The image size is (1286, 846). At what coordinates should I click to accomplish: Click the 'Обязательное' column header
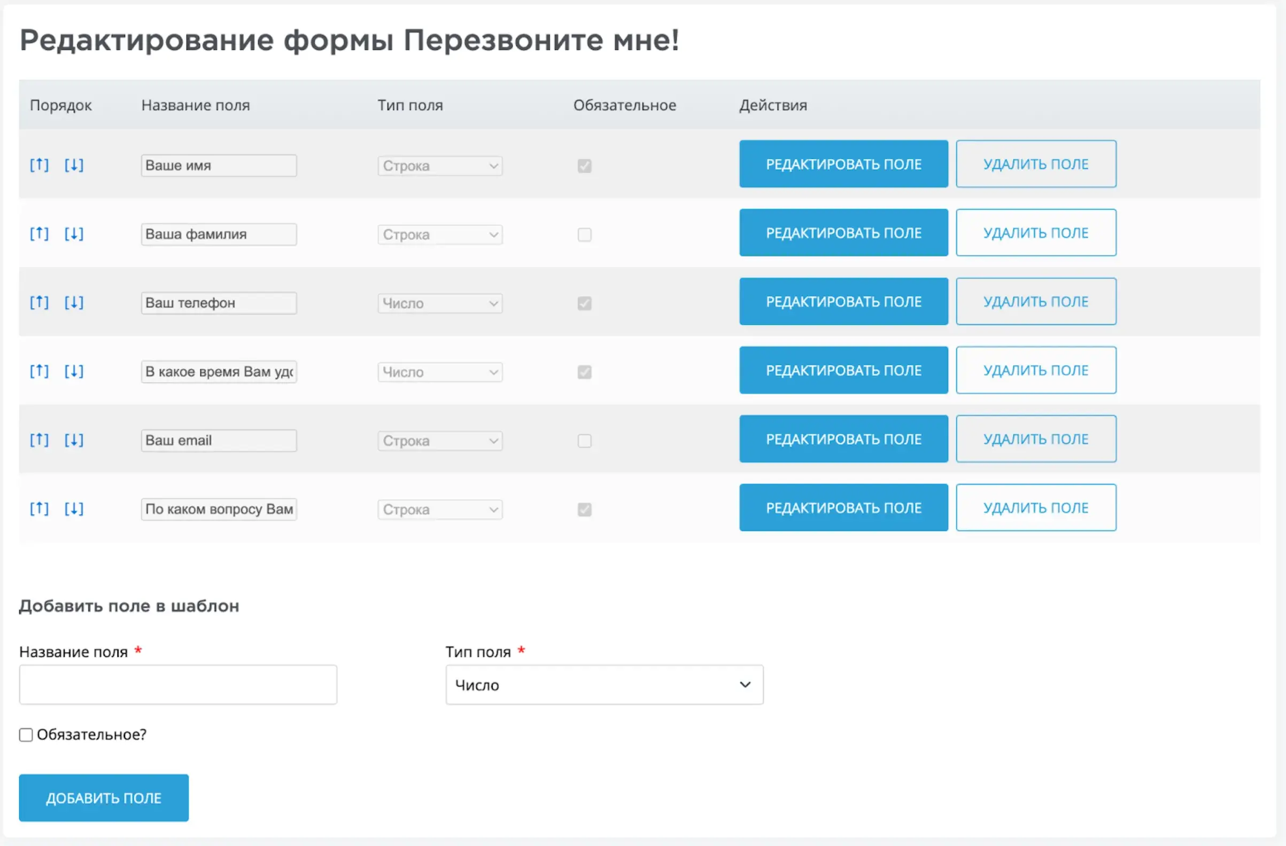tap(625, 105)
